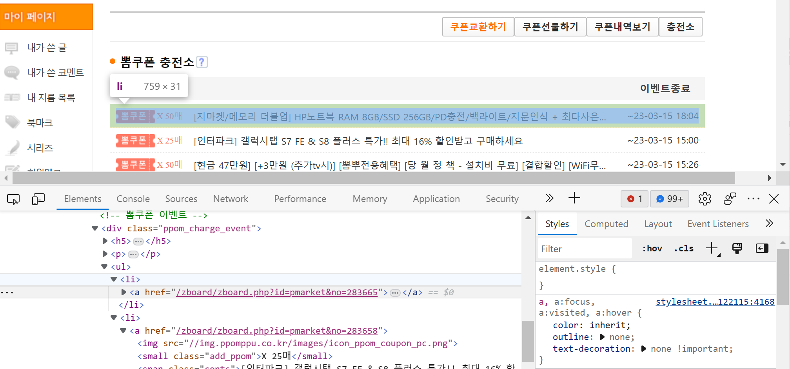The width and height of the screenshot is (790, 369).
Task: Click the 뽐쿠폰 badge on the 현금 47만원 row
Action: 136,165
